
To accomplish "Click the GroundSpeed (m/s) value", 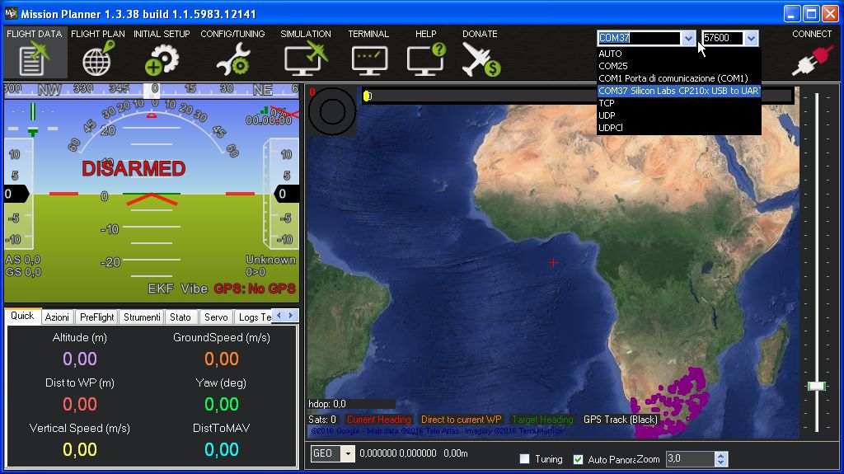I will pos(221,359).
